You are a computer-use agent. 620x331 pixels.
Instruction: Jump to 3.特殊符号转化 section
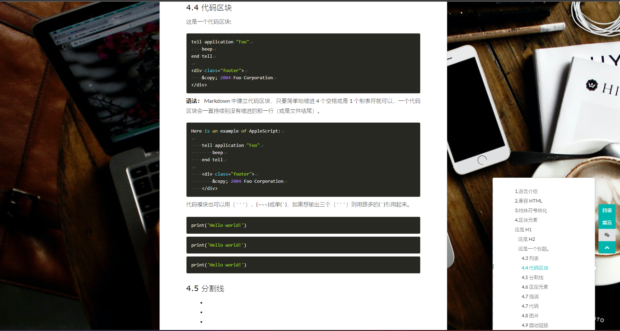coord(531,210)
